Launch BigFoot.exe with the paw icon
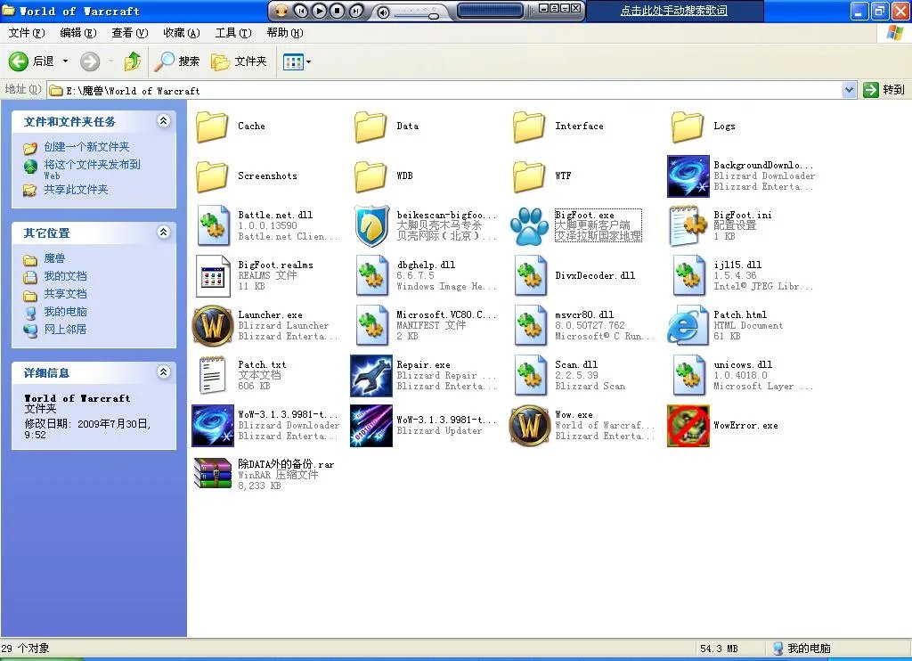This screenshot has height=661, width=912. (x=529, y=225)
